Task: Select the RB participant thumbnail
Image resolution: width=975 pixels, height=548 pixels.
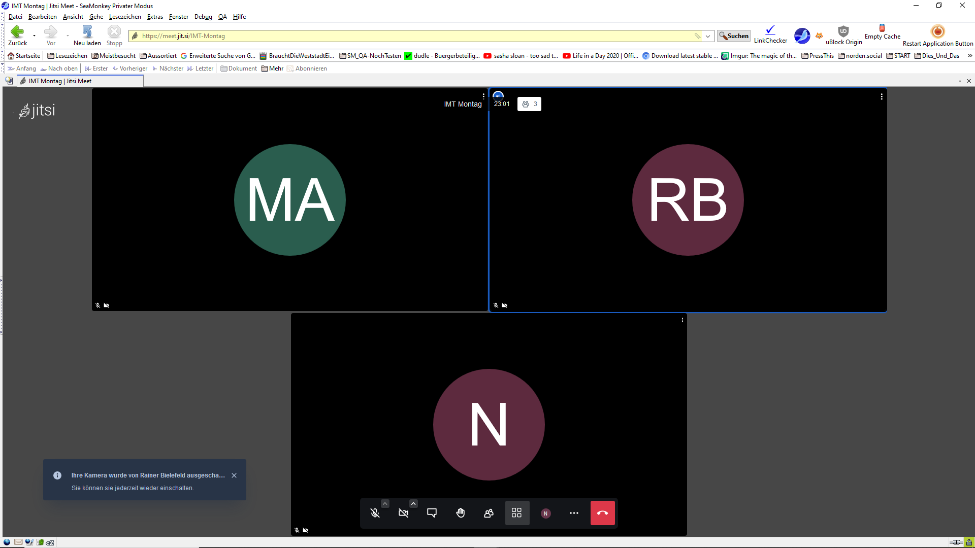Action: 688,199
